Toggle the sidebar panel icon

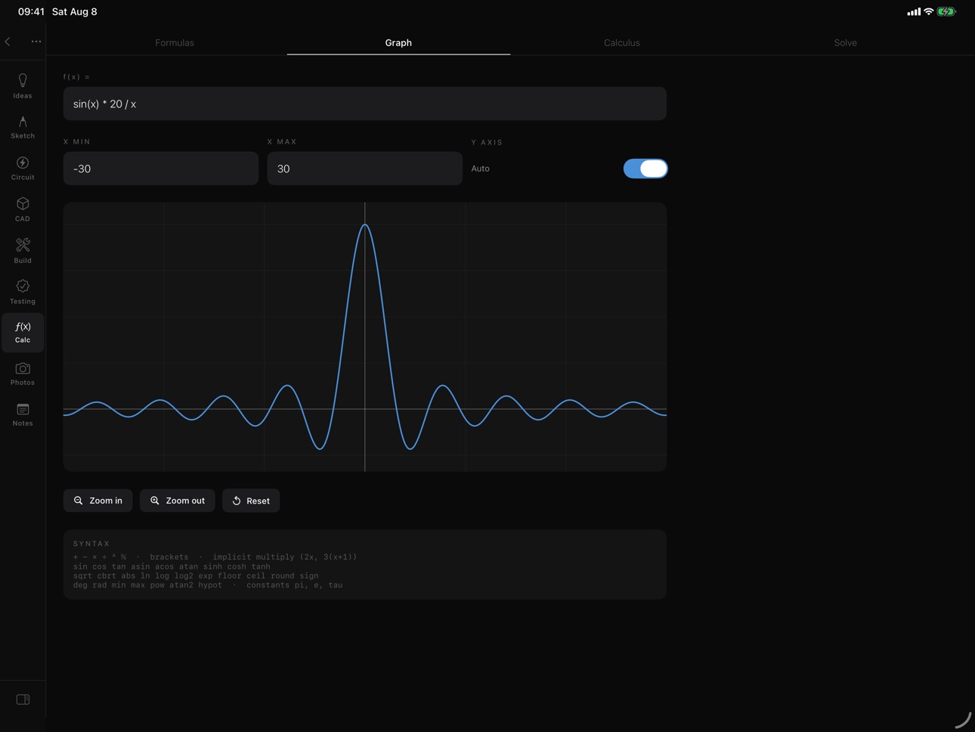pos(23,699)
